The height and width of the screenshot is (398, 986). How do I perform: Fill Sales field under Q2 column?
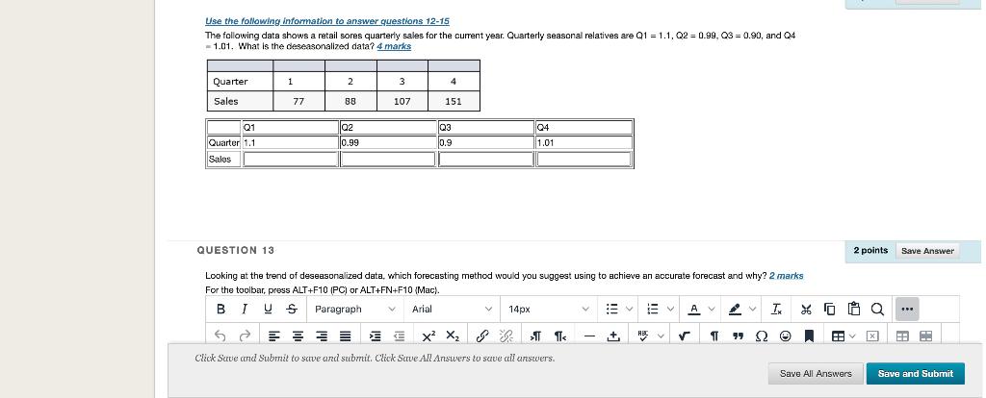(x=388, y=160)
